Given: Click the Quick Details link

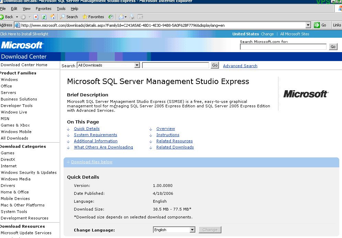Looking at the screenshot, I should [x=87, y=129].
